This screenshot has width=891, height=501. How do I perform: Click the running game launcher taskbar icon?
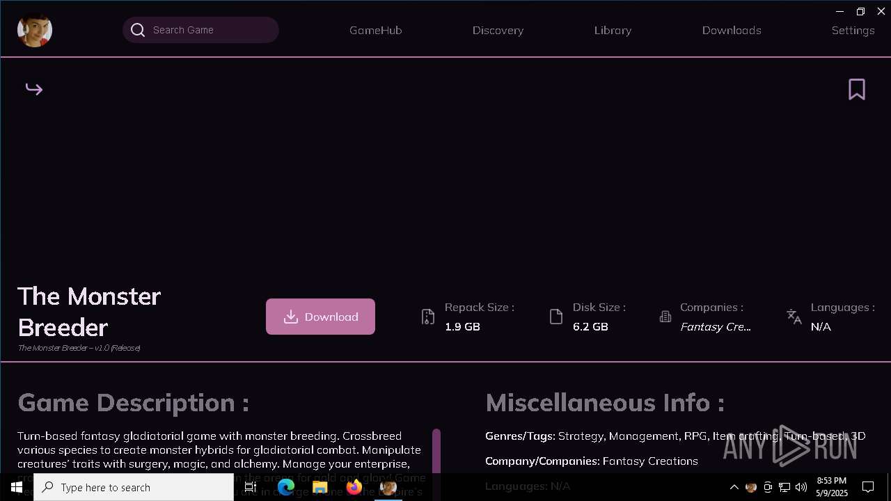[388, 487]
